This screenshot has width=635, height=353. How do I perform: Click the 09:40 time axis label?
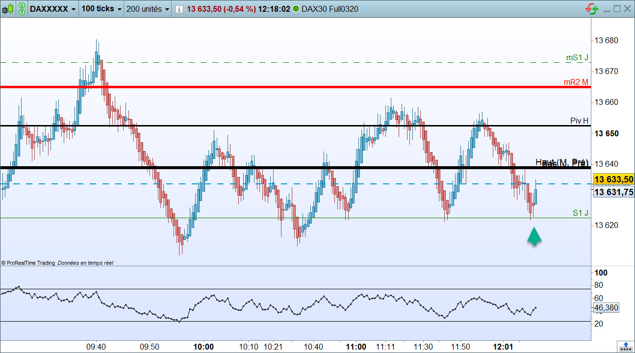96,347
